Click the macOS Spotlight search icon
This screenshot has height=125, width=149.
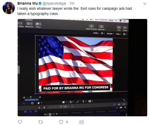[x=116, y=20]
